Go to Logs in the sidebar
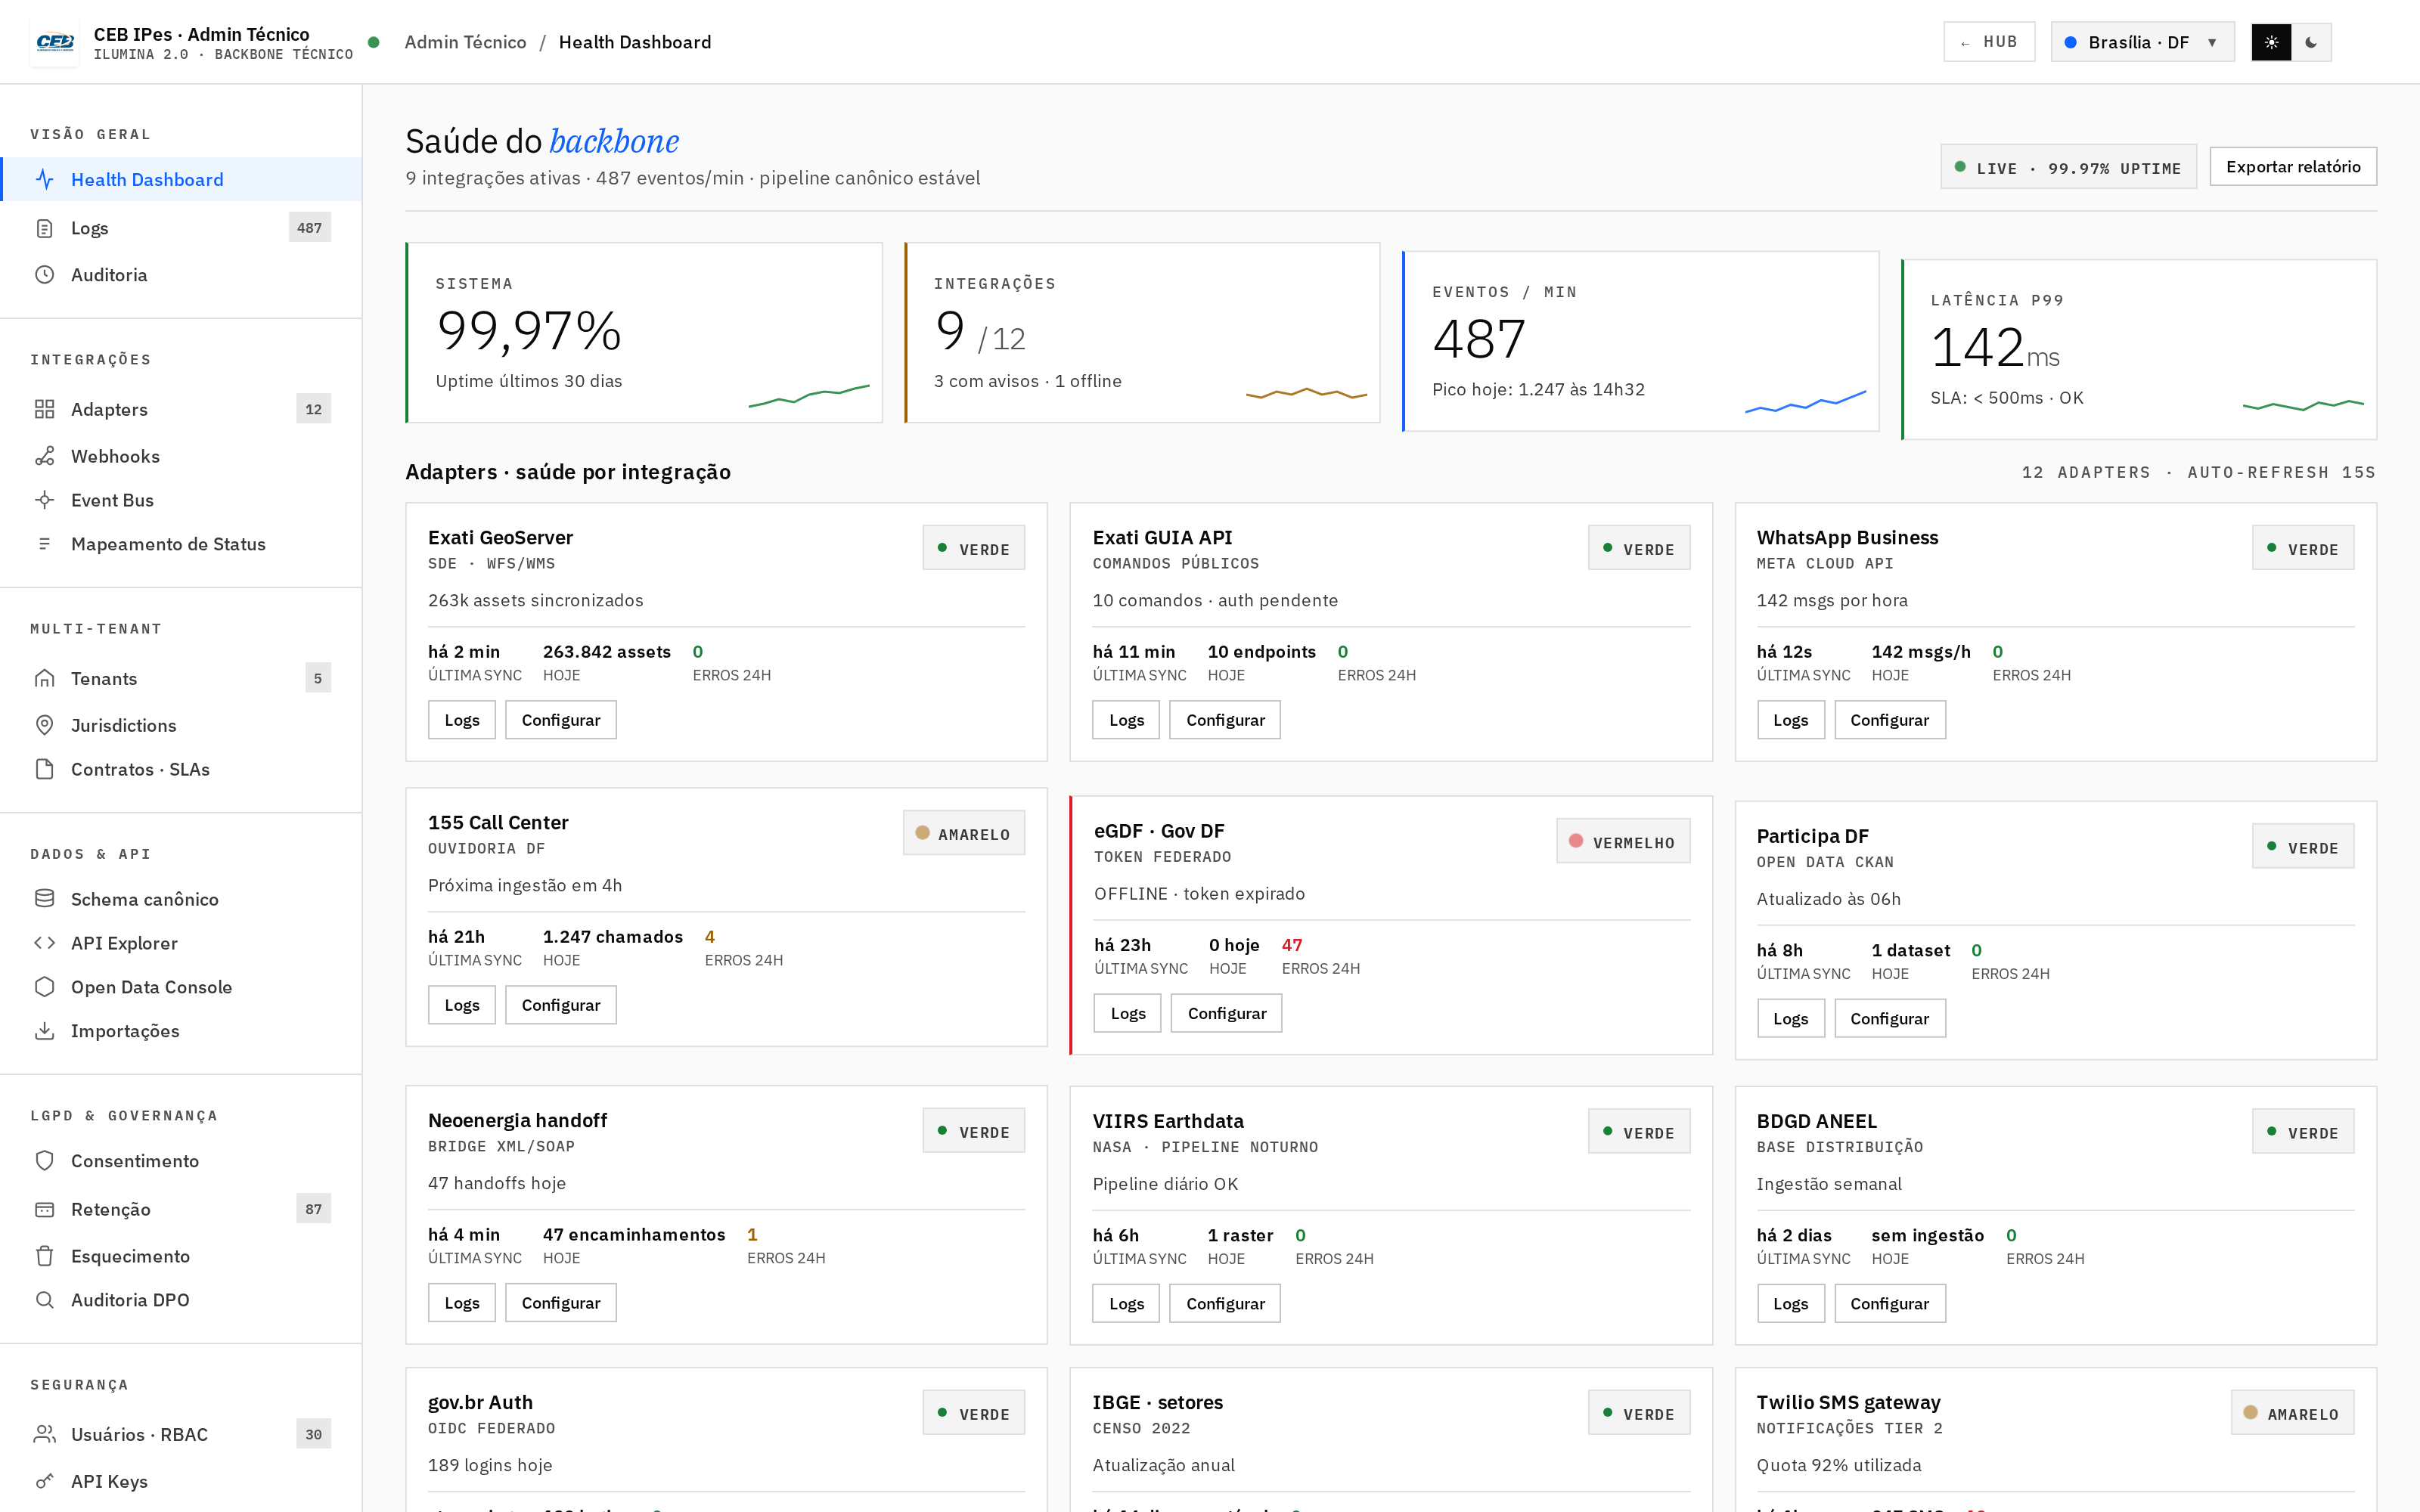 [181, 228]
